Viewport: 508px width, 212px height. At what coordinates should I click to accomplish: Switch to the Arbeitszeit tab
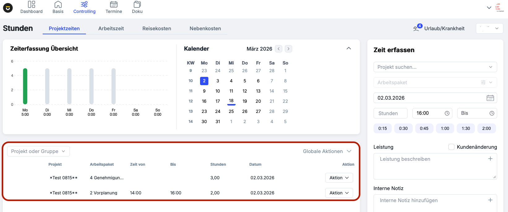[x=111, y=28]
